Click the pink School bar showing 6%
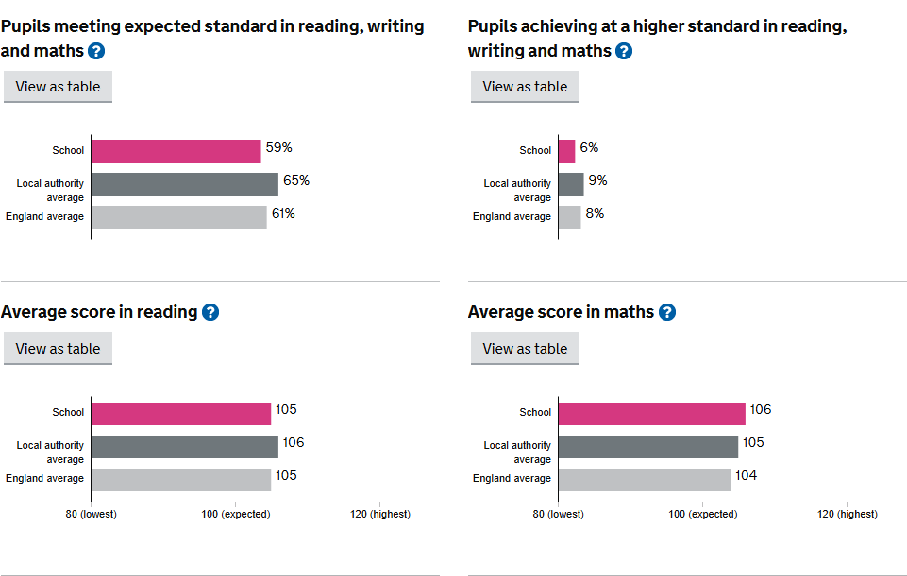 point(566,152)
